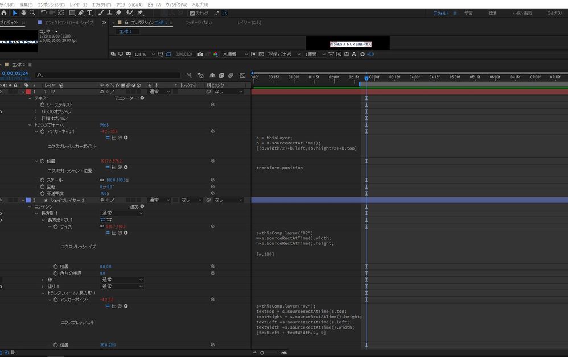Open the 12.5% magnification dropdown

[143, 54]
